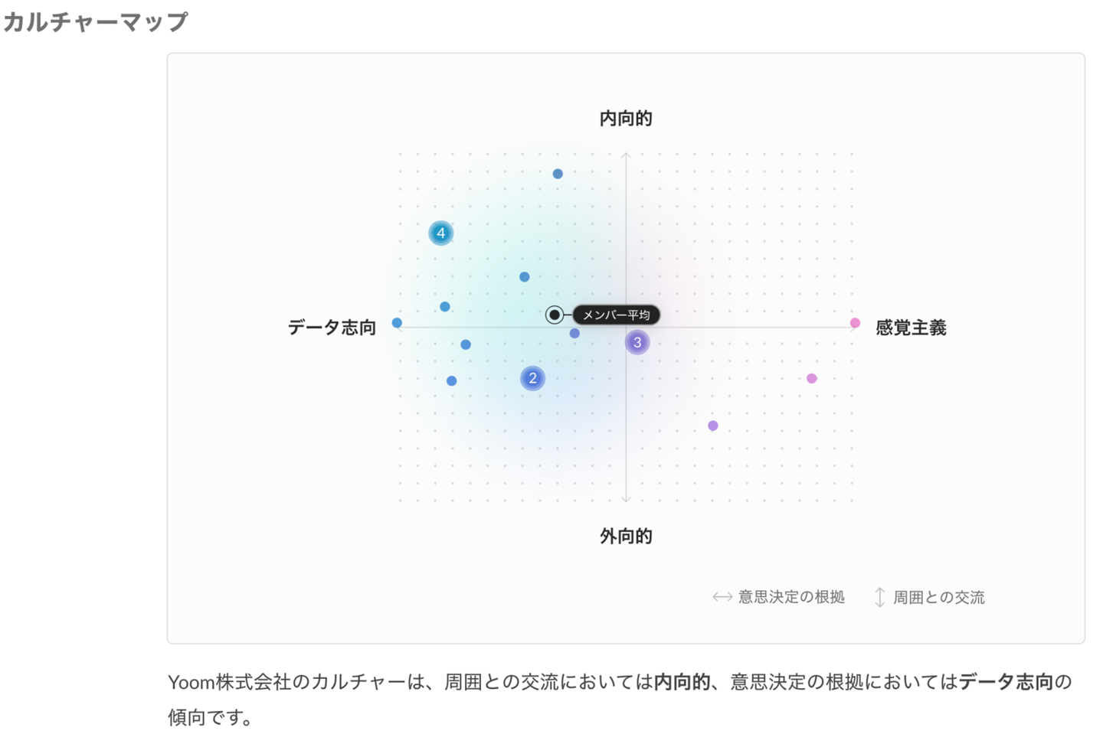
Task: Click the 周囲との交流 legend text
Action: tap(938, 597)
